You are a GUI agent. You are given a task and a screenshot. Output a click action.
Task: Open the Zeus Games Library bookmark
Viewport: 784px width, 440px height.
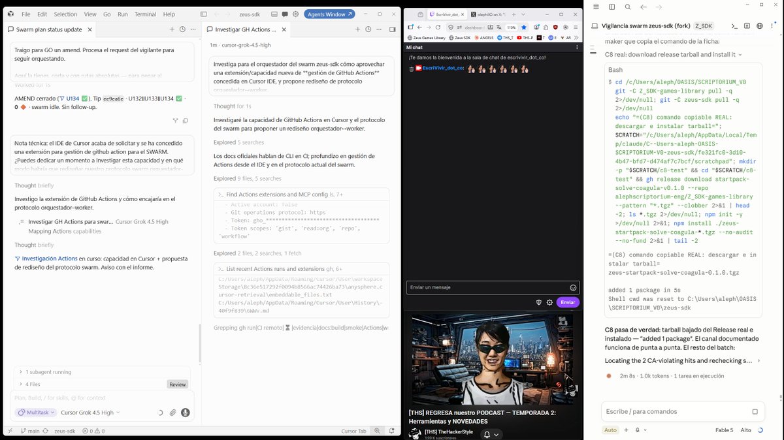[426, 38]
